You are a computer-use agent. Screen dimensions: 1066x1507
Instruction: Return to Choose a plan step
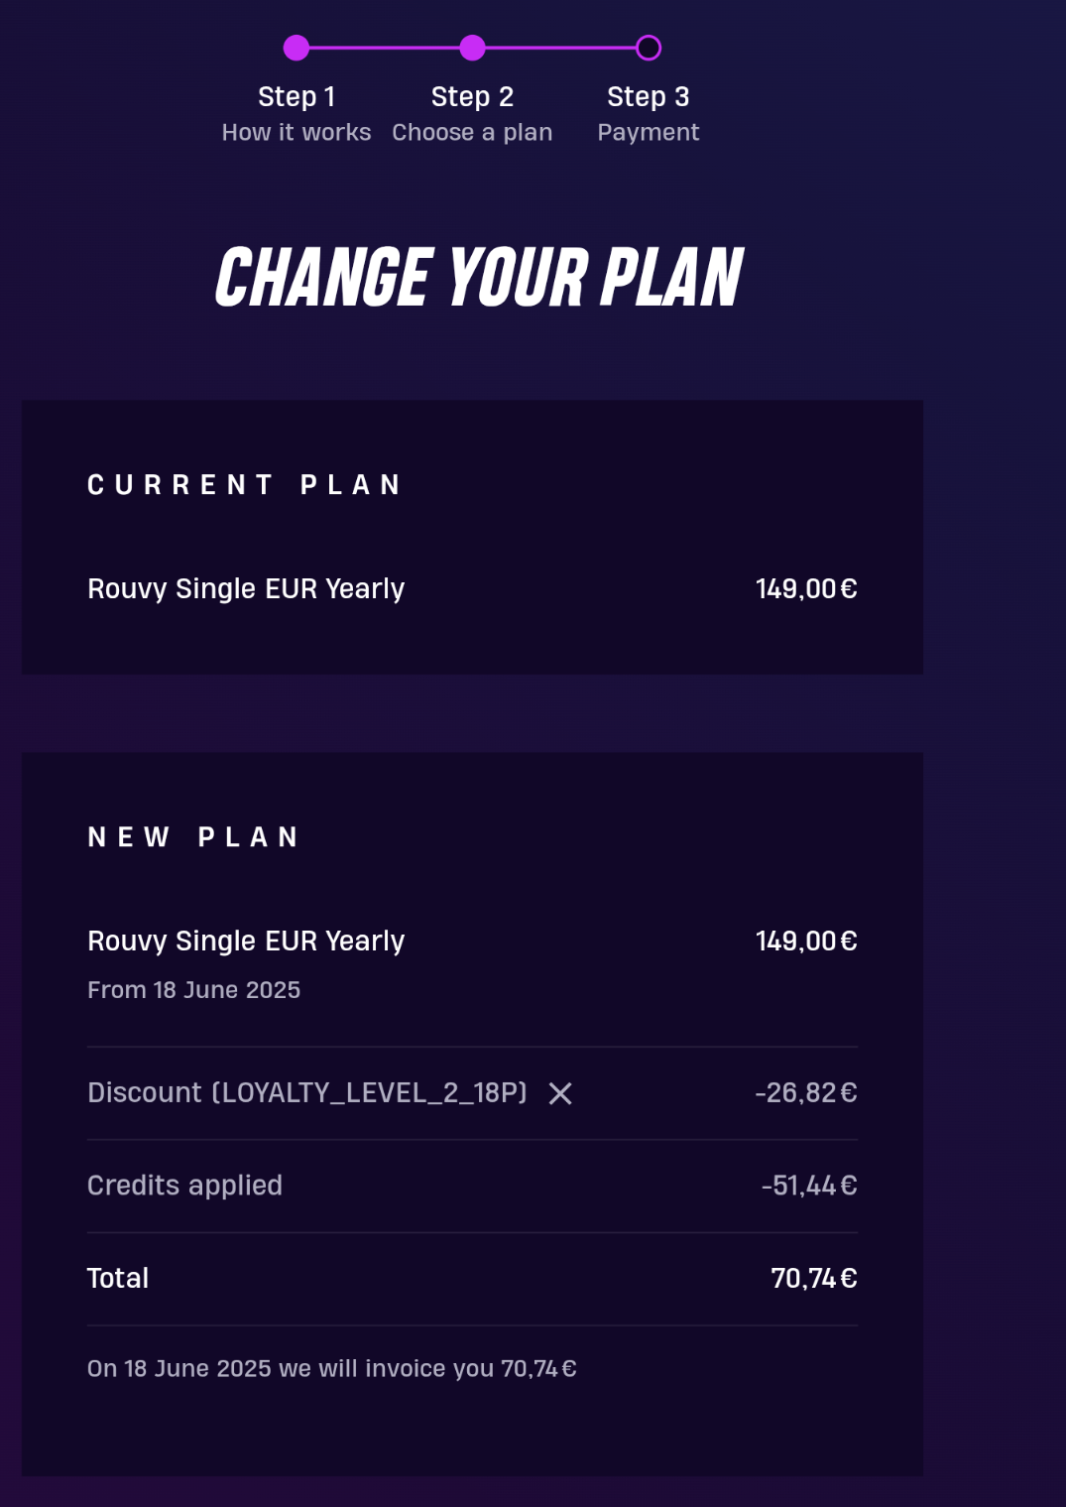472,132
